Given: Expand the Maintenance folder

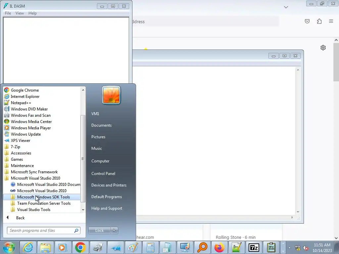Looking at the screenshot, I should point(42,165).
